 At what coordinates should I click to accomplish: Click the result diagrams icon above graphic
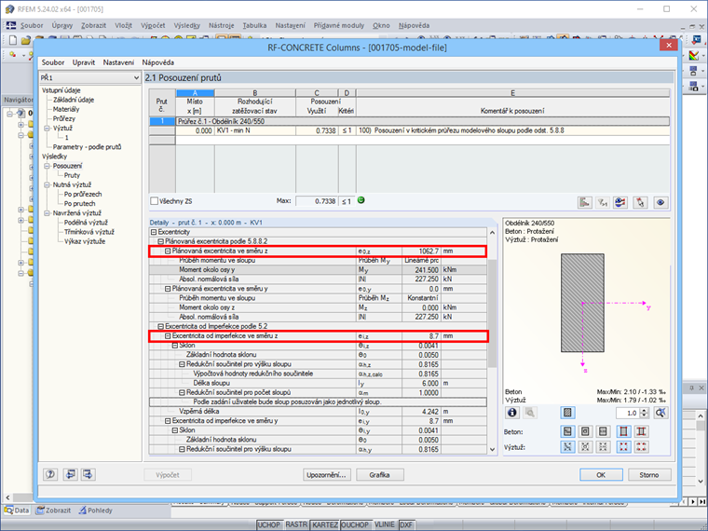tap(585, 202)
